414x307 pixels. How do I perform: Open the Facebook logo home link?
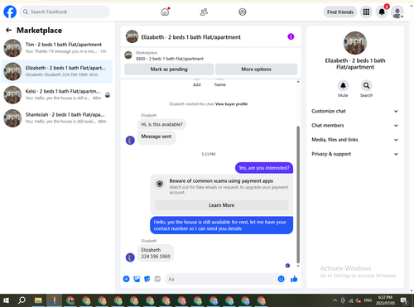pyautogui.click(x=10, y=12)
